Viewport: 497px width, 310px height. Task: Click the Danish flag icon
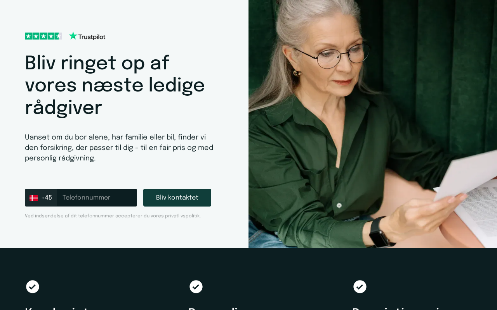[x=34, y=198]
